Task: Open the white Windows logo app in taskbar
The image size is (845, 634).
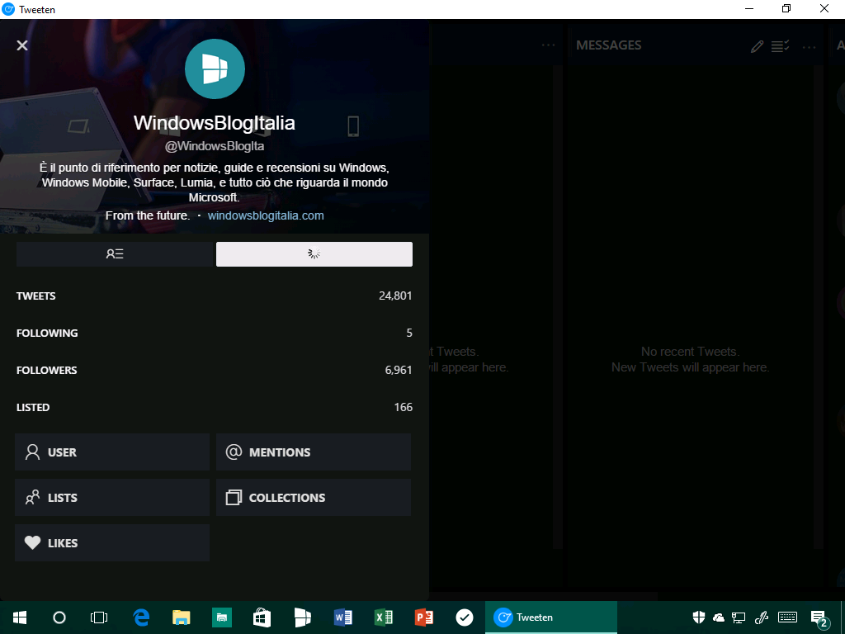Action: pos(302,617)
